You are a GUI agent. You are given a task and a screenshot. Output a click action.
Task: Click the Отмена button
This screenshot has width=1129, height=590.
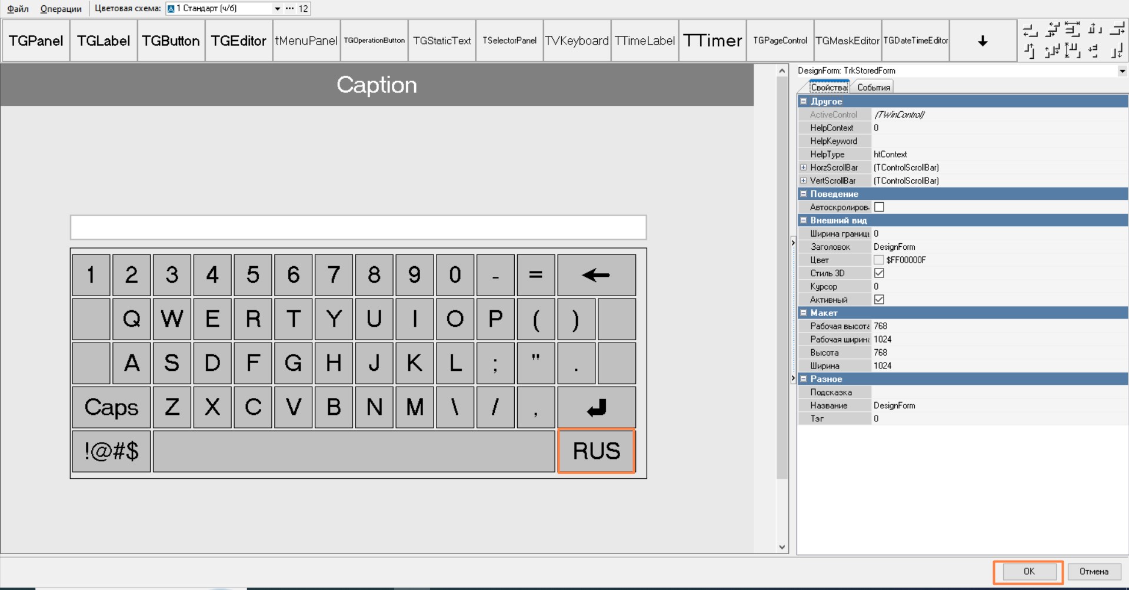[x=1094, y=571]
